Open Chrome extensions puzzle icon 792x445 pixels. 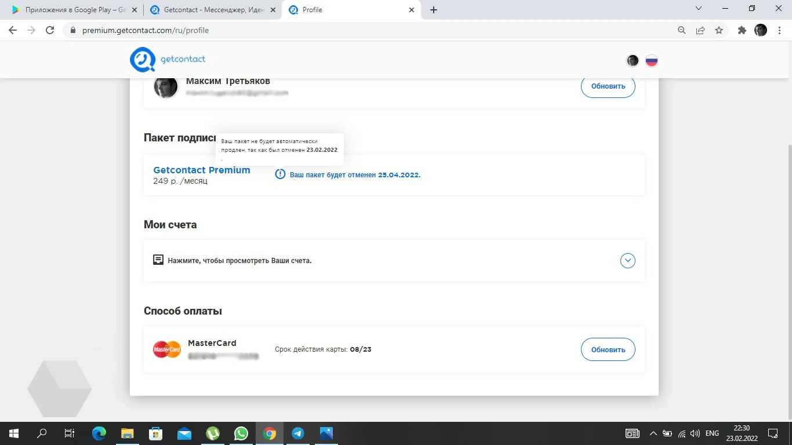pos(742,30)
